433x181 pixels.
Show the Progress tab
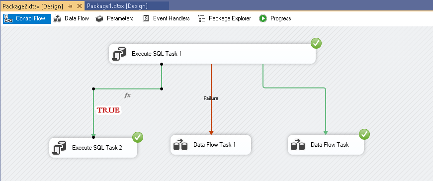(275, 18)
